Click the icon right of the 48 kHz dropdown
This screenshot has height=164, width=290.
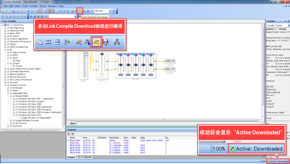[114, 11]
